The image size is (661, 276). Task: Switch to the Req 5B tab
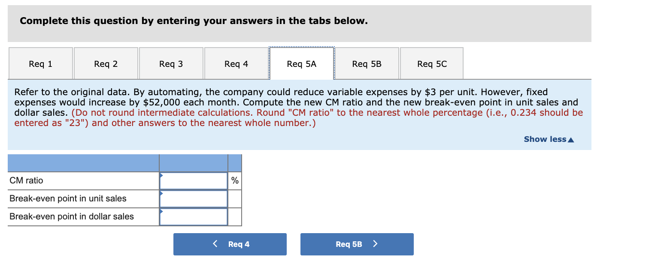(x=367, y=63)
